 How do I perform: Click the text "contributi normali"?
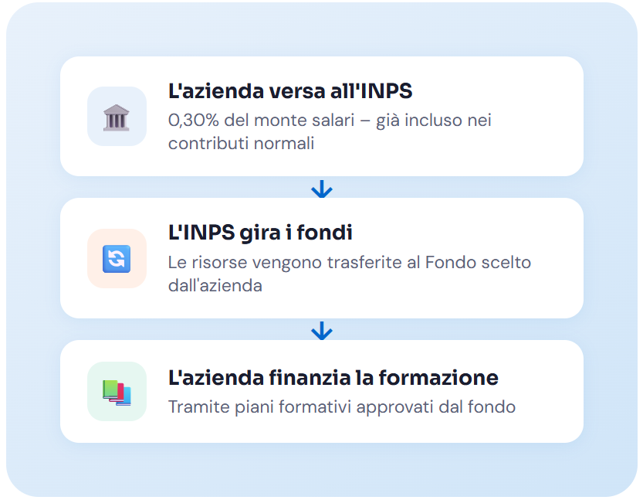(x=241, y=143)
